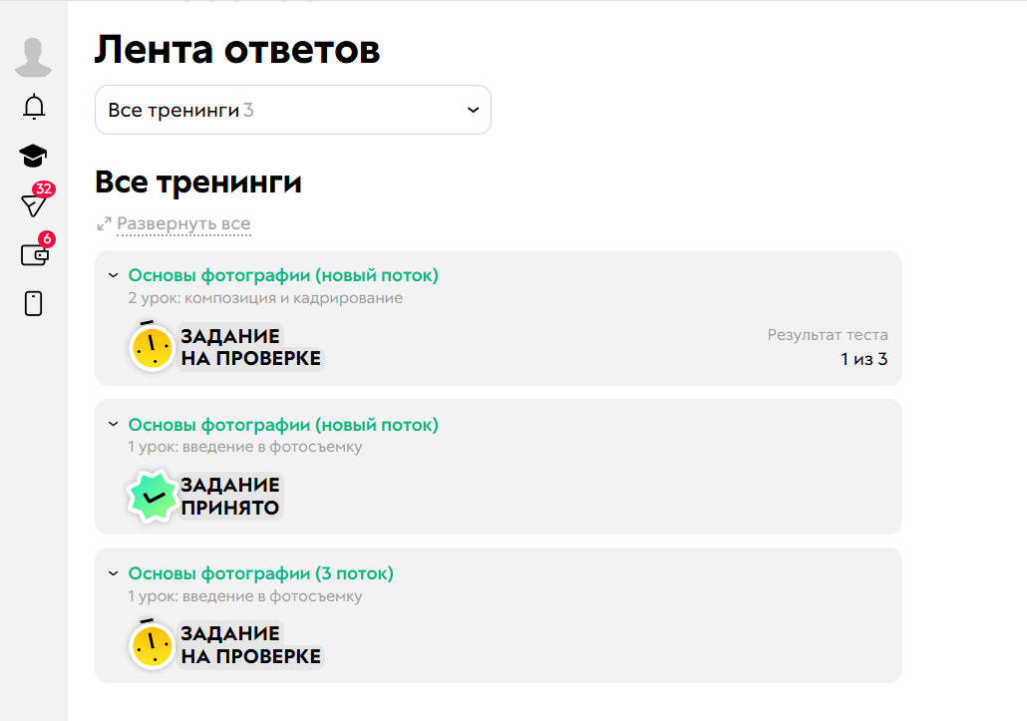Click the clock icon on the '3 поток' card
Viewport: 1027px width, 721px height.
coord(152,644)
